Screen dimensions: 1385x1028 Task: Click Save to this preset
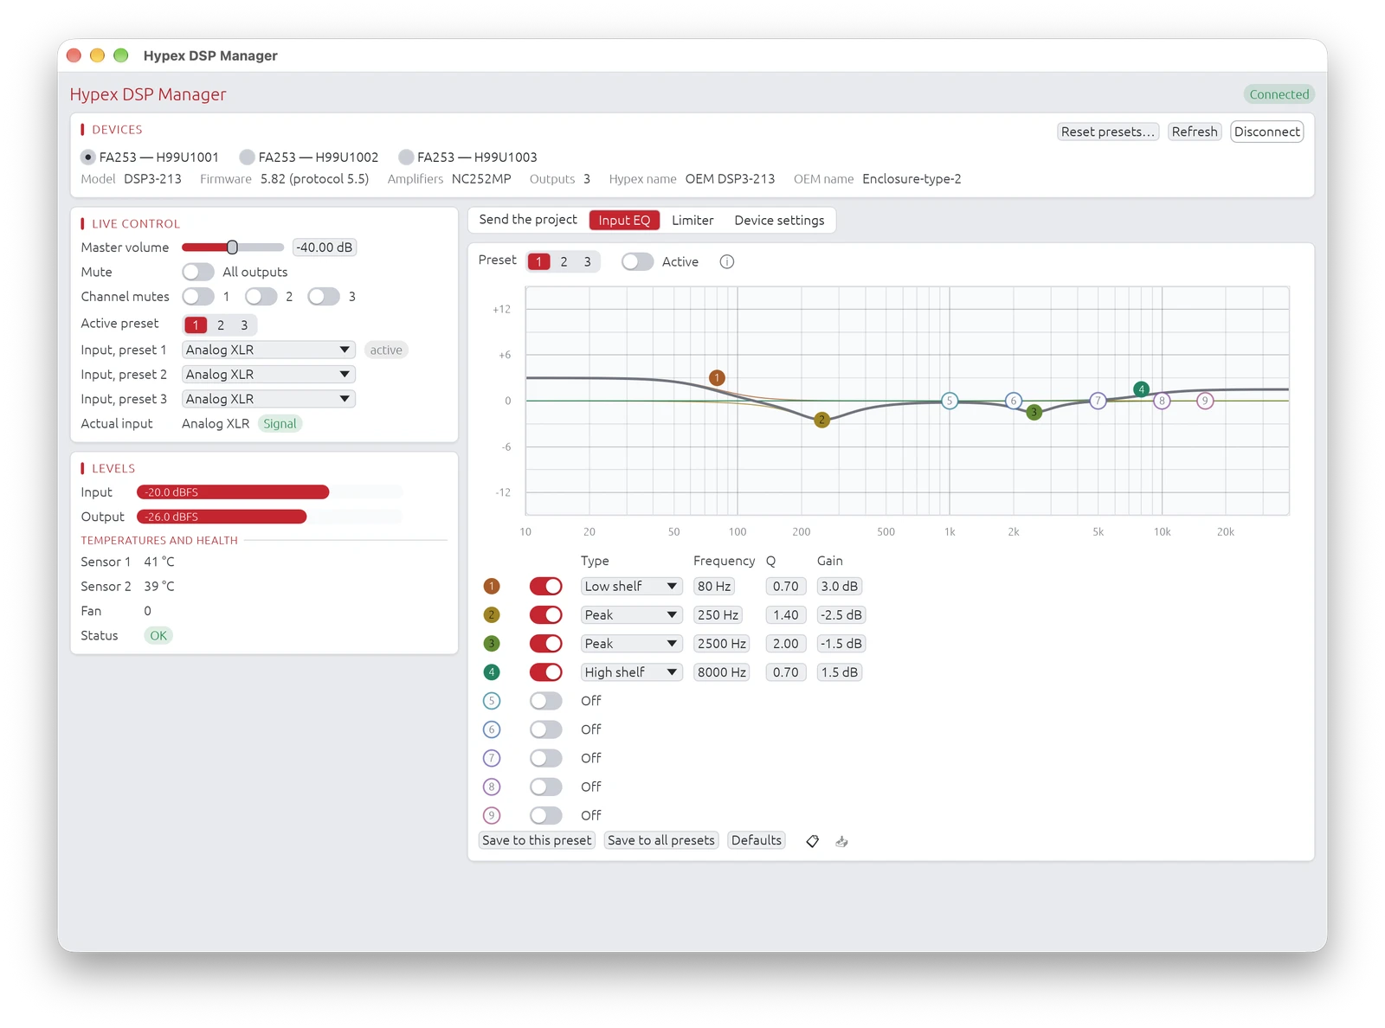pyautogui.click(x=537, y=840)
